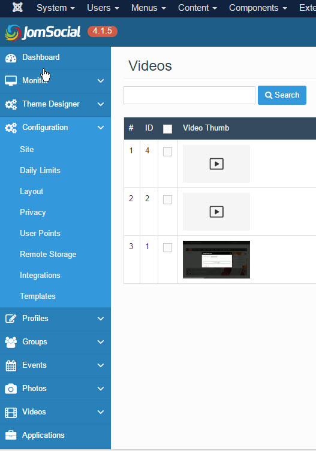316x451 pixels.
Task: Open the Users menu
Action: click(103, 8)
